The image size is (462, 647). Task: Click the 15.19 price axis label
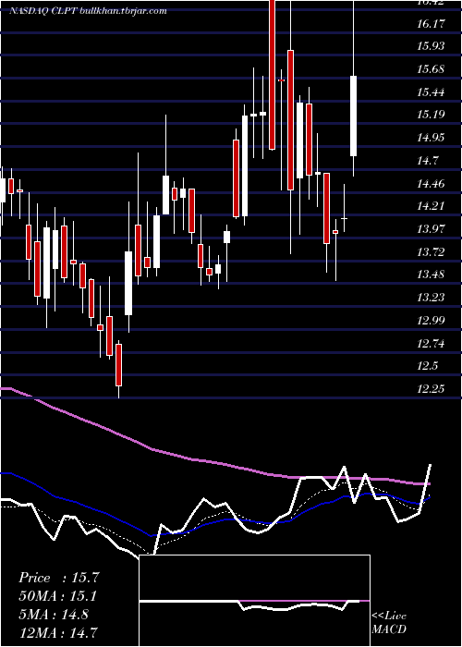coord(431,115)
